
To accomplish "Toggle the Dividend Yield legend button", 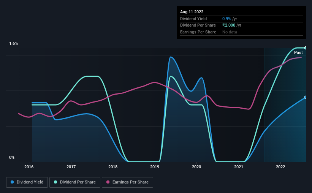I will [x=27, y=182].
